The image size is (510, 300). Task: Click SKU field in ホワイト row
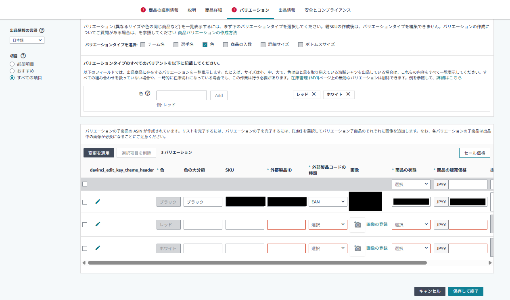click(245, 248)
